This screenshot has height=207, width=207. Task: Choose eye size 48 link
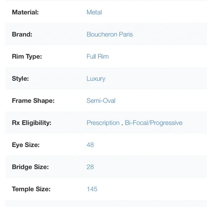pos(90,145)
